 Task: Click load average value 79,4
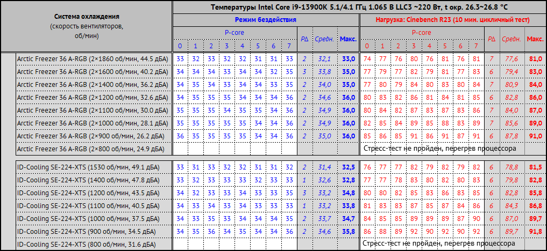click(512, 72)
